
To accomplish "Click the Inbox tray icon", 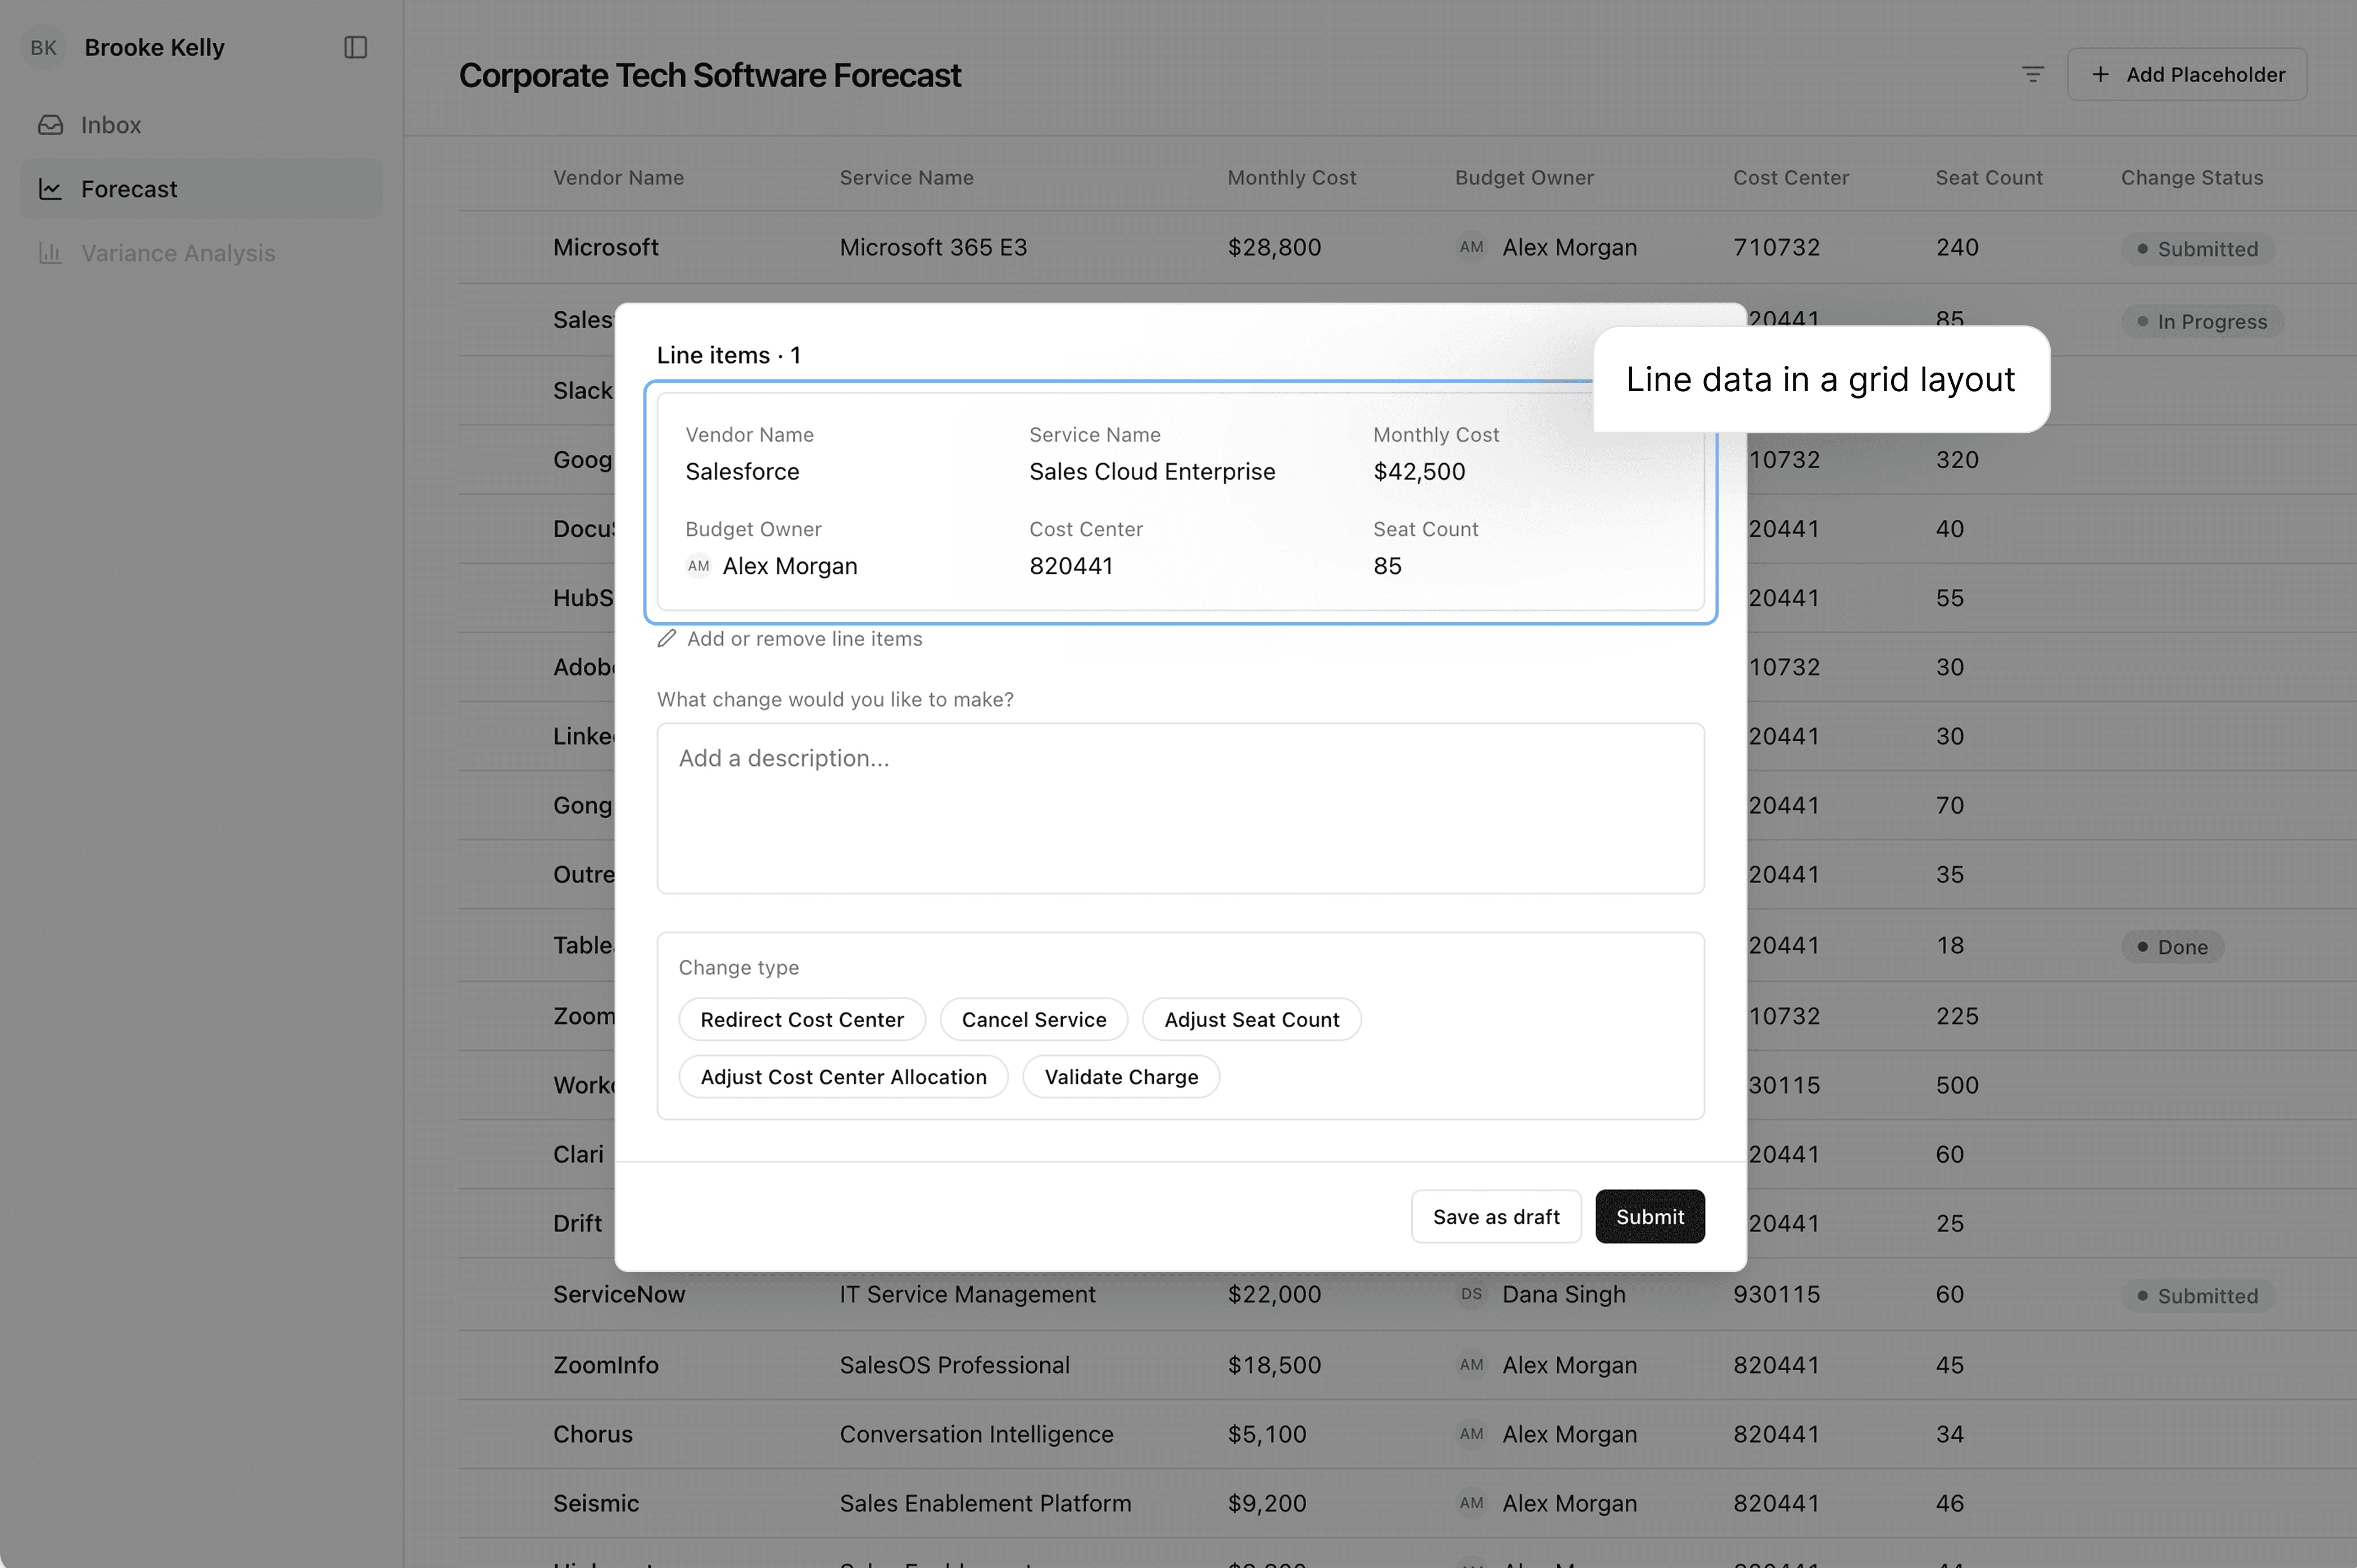I will (x=50, y=125).
